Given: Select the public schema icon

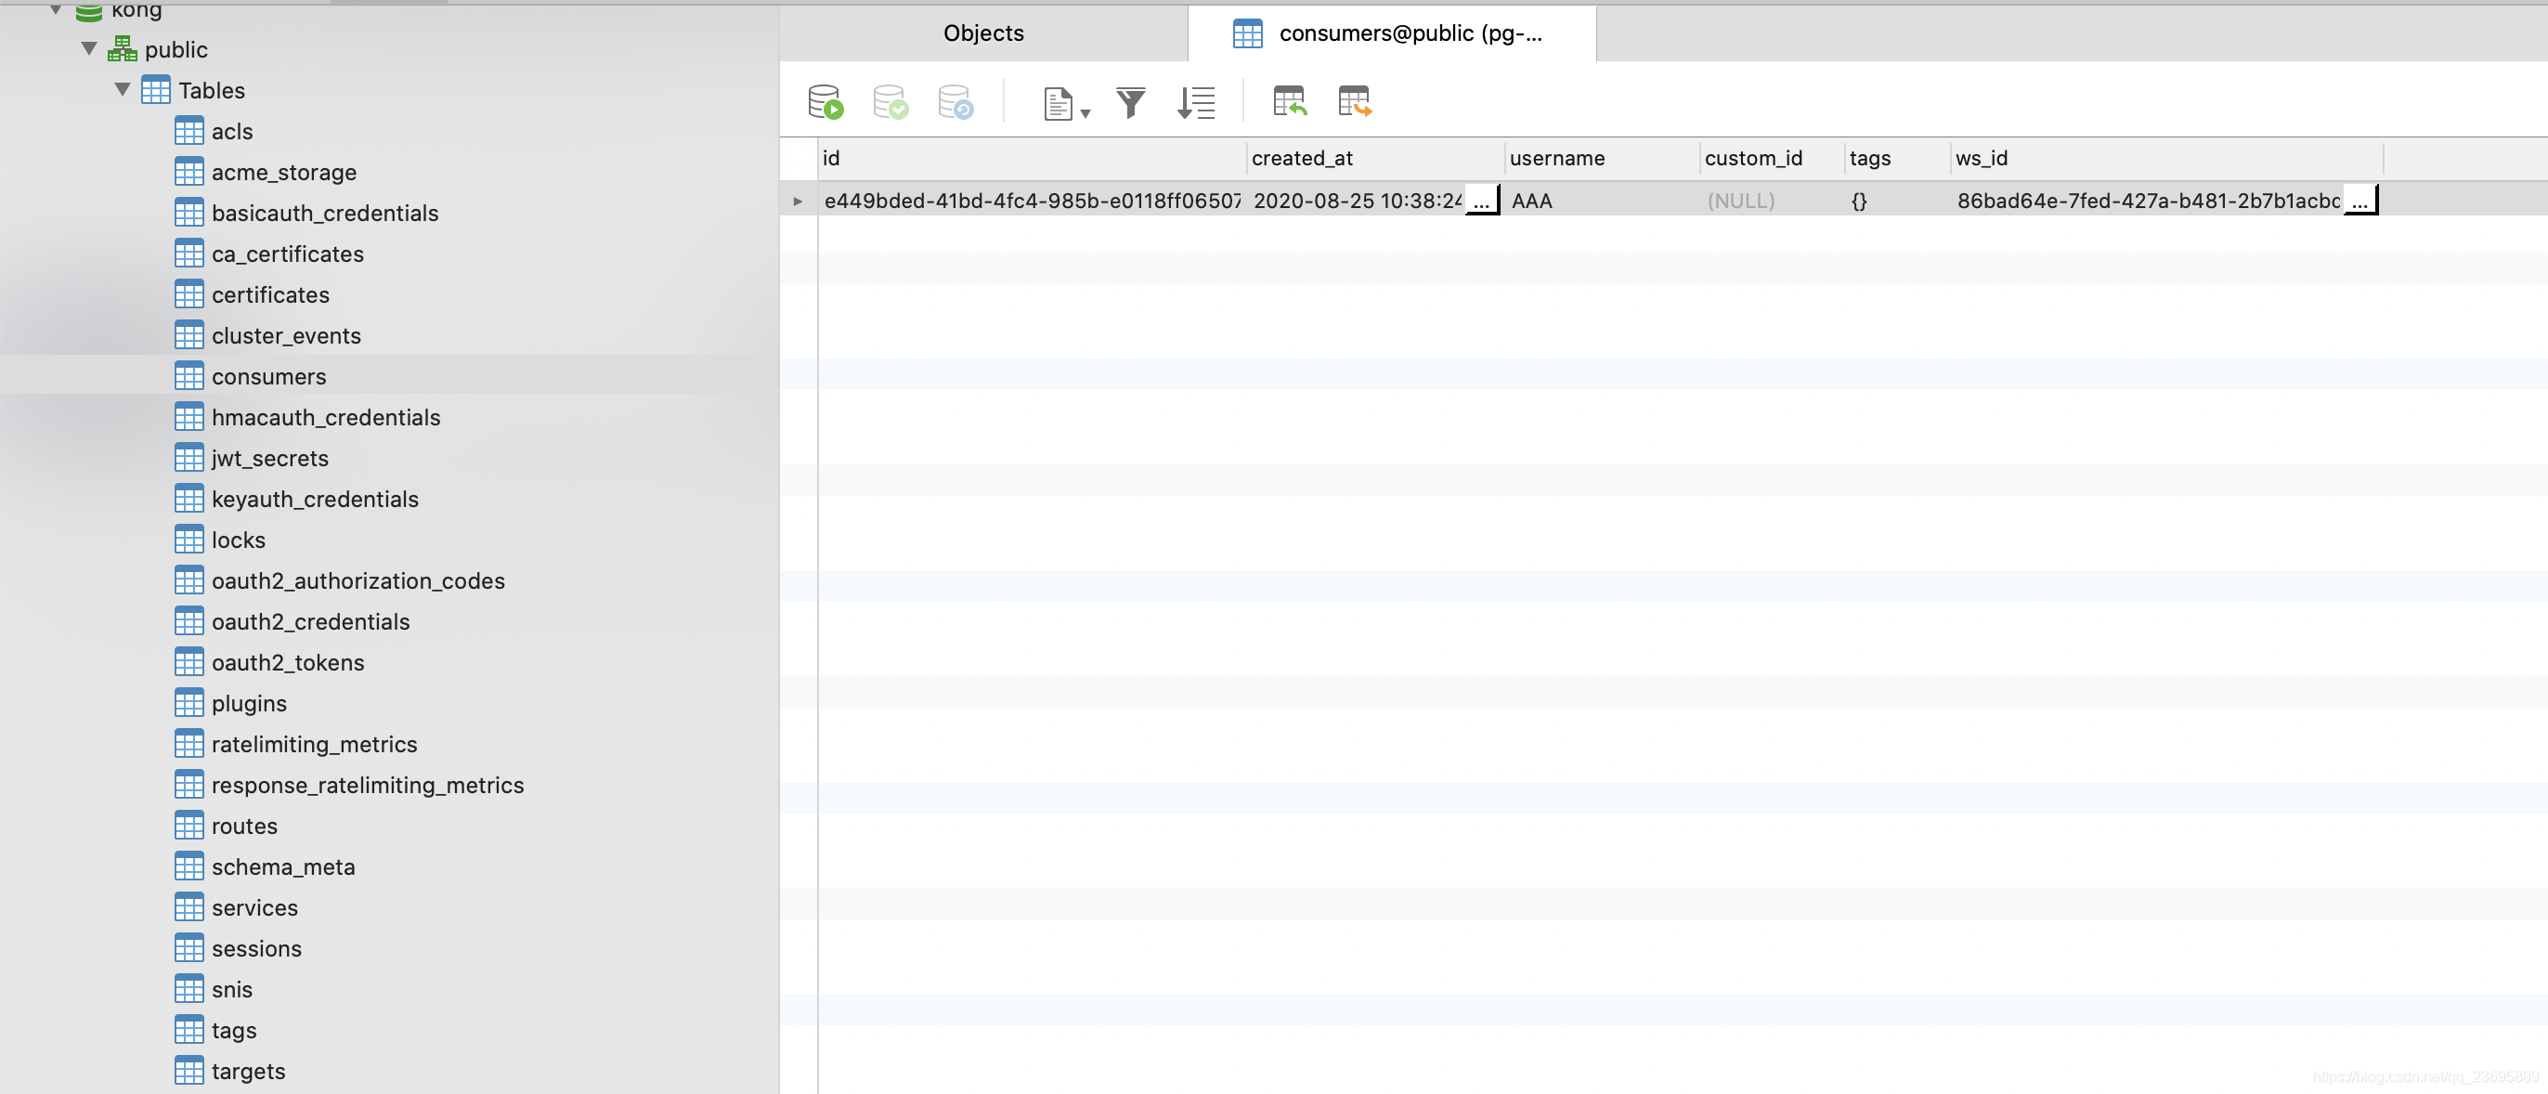Looking at the screenshot, I should coord(123,48).
